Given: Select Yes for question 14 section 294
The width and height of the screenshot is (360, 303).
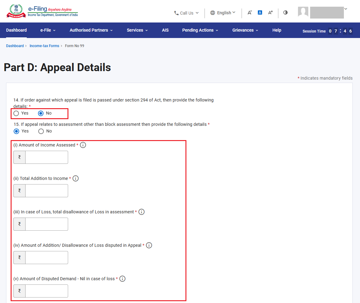Looking at the screenshot, I should click(x=16, y=113).
